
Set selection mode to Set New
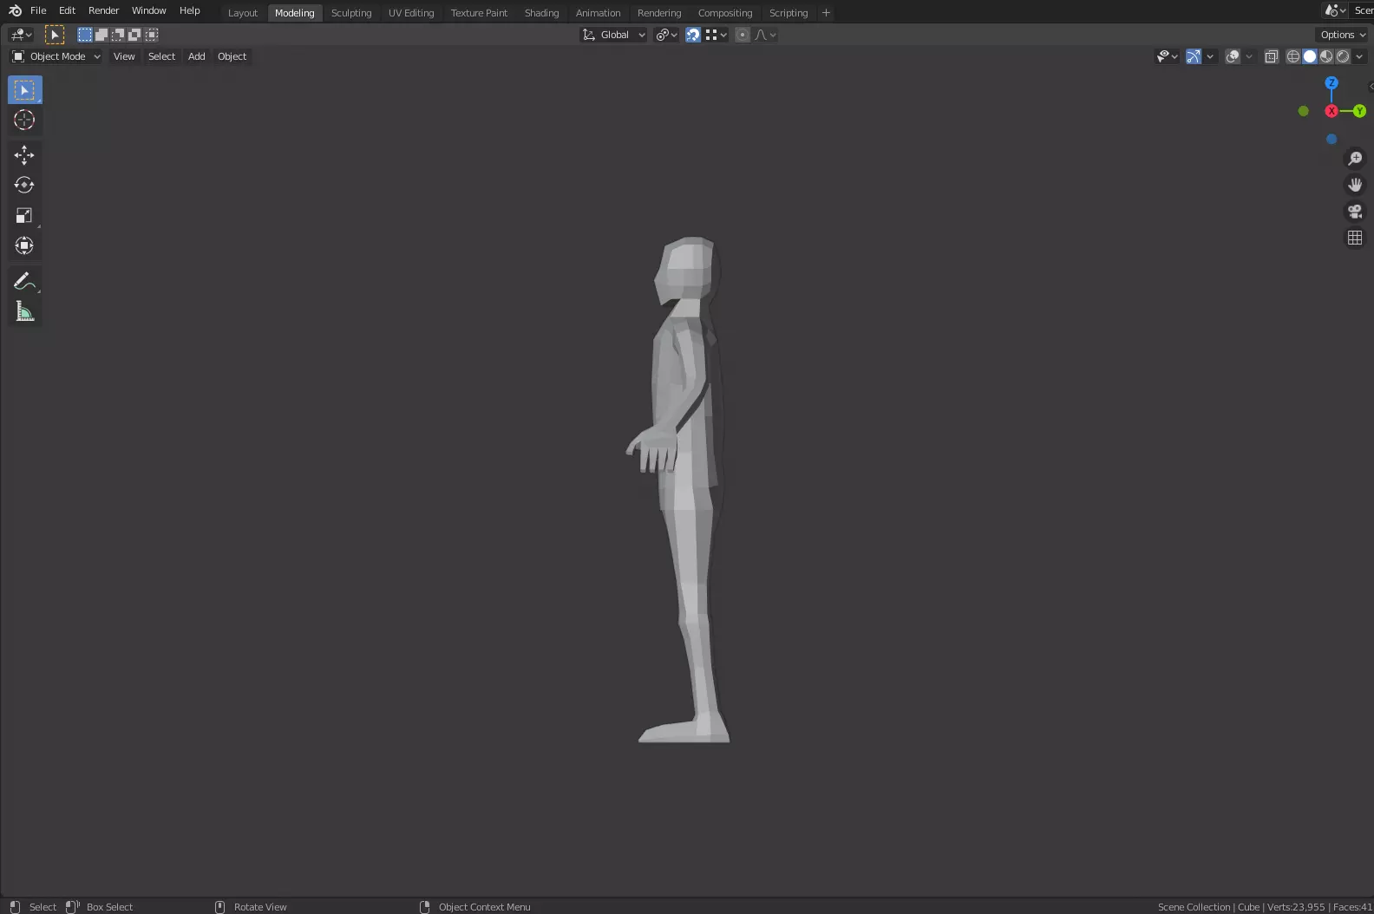[x=84, y=35]
